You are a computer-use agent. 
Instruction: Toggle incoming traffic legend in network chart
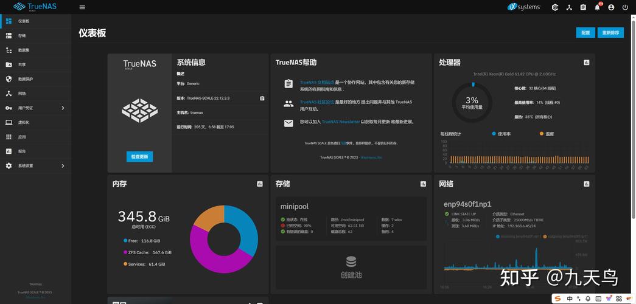(x=519, y=236)
